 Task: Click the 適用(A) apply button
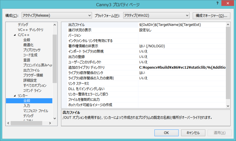click(x=219, y=133)
